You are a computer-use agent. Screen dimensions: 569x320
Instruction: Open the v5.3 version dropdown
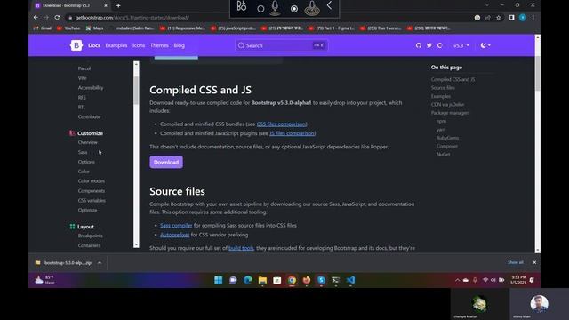(x=461, y=45)
